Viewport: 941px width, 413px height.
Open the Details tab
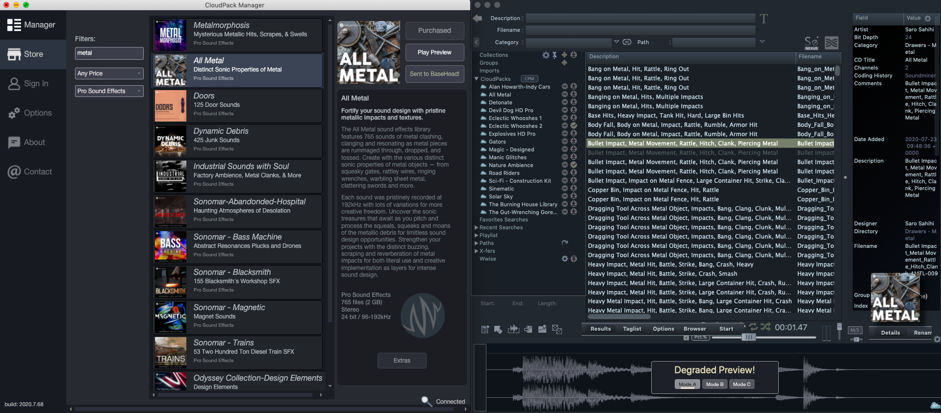click(x=890, y=333)
